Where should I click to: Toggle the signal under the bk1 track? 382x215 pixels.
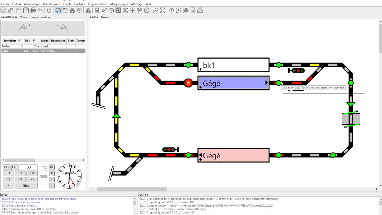point(296,71)
